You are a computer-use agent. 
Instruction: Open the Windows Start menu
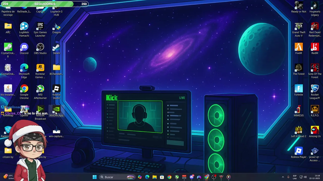[95, 177]
